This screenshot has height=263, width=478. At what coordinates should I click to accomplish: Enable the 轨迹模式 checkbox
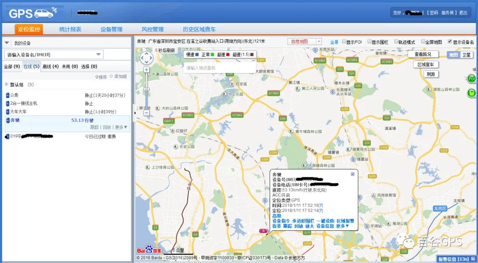396,42
